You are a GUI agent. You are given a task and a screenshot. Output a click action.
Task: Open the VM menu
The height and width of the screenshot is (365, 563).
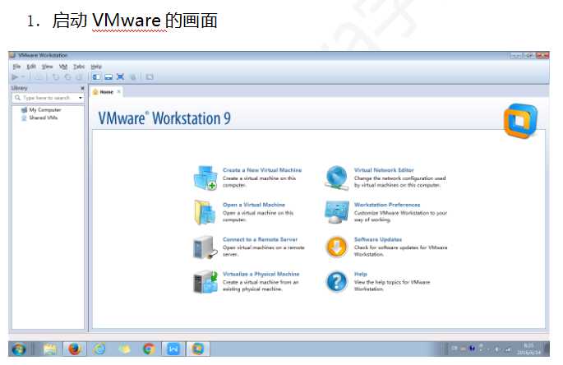pyautogui.click(x=63, y=67)
